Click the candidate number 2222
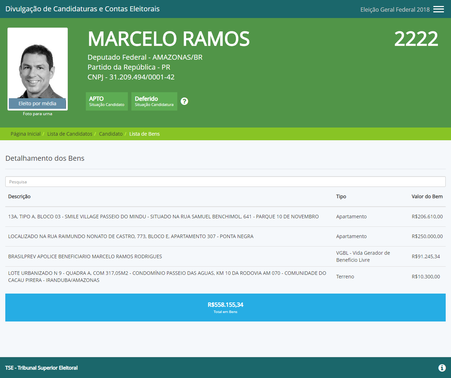The height and width of the screenshot is (378, 451). (416, 39)
